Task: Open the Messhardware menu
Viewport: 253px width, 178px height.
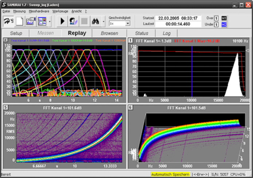Action: [x=39, y=11]
